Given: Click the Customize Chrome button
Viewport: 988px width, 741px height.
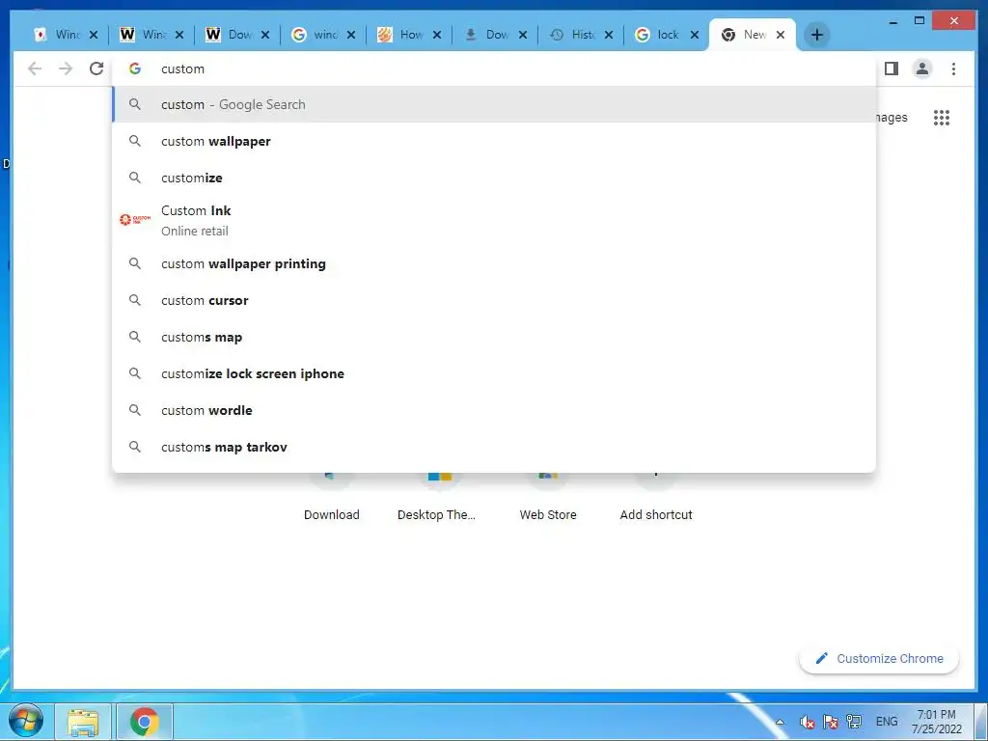Looking at the screenshot, I should (x=879, y=658).
